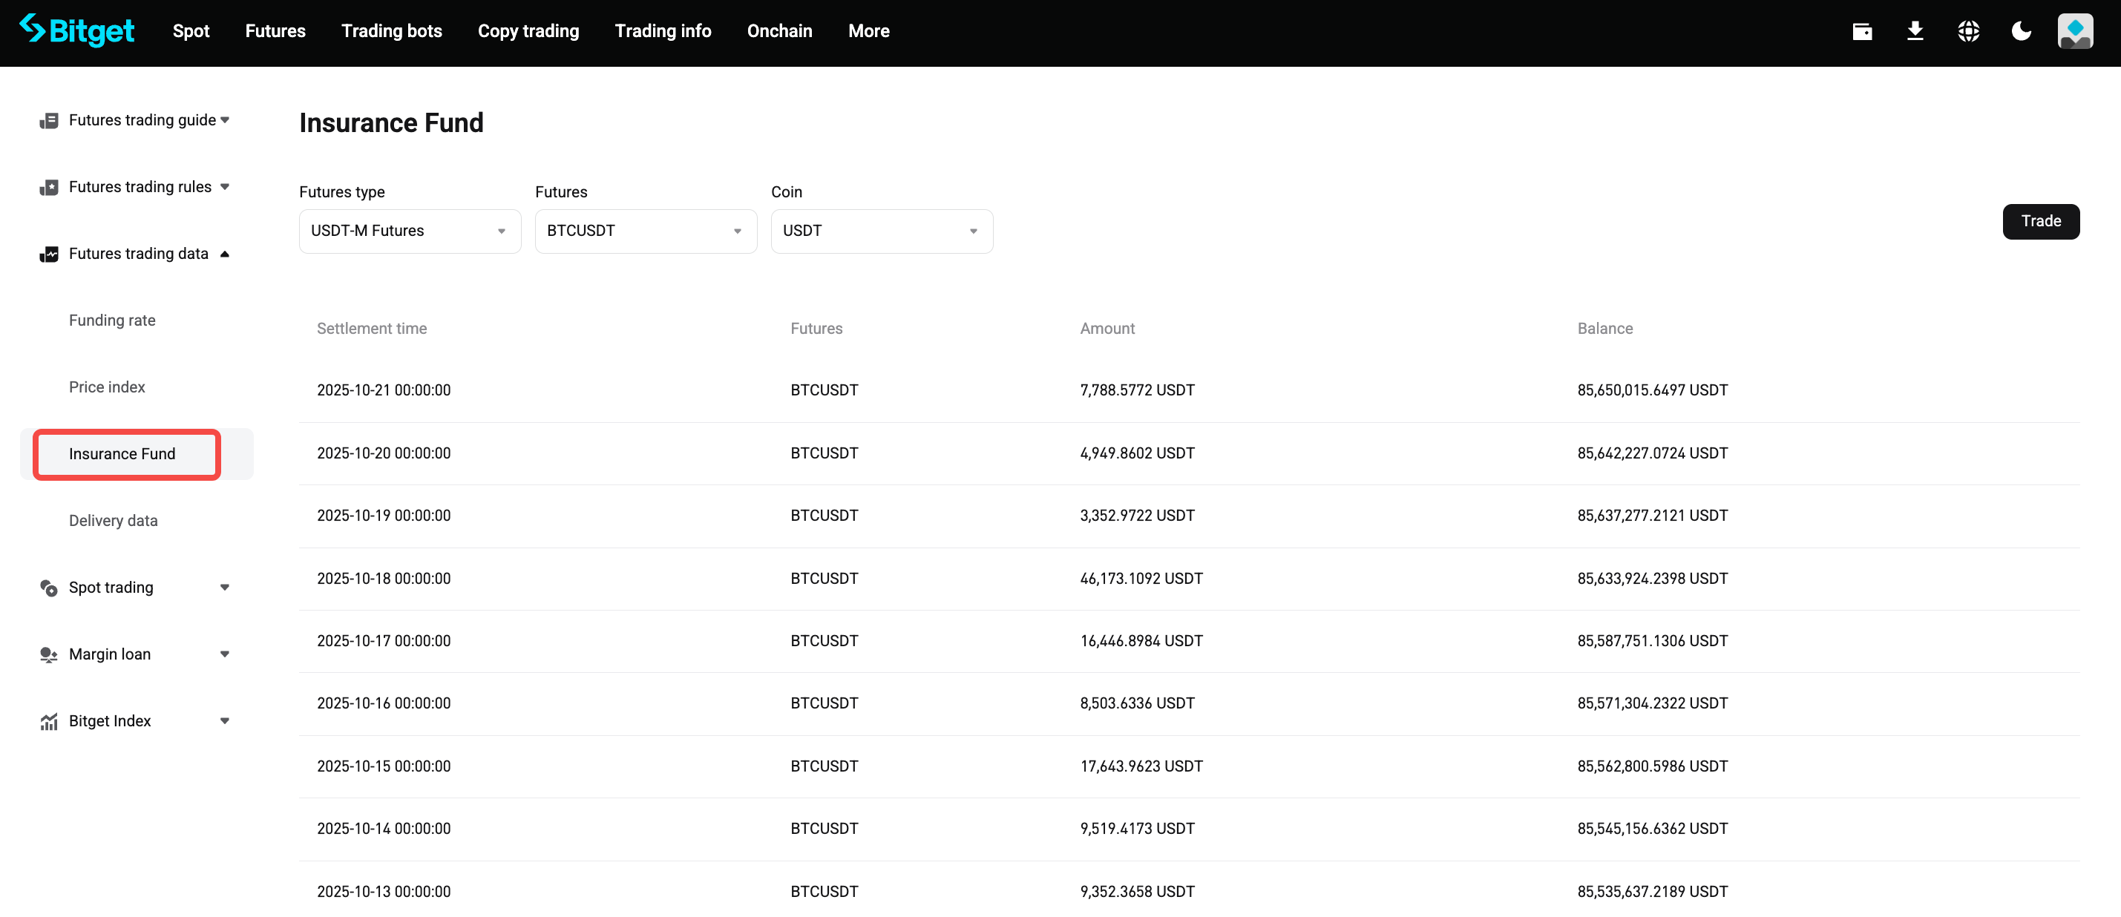Click the Bitget logo
The height and width of the screenshot is (917, 2121).
pos(76,30)
